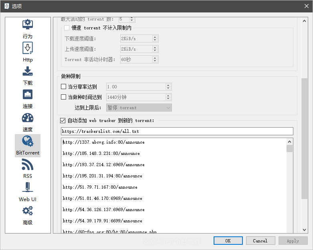Screen dimensions: 313x250
Task: Decrease 下载速度阈值 spinner value
Action: coord(155,40)
